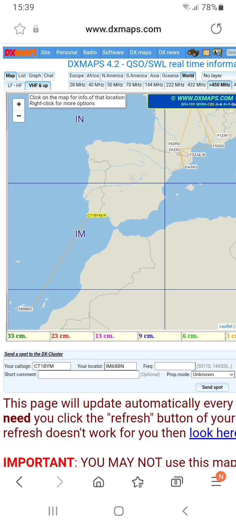Click the F5ZAE/B beacon label on map

[197, 155]
